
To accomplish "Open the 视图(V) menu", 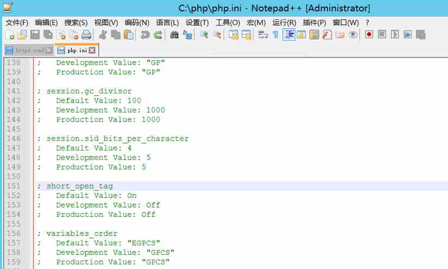I will pos(106,23).
